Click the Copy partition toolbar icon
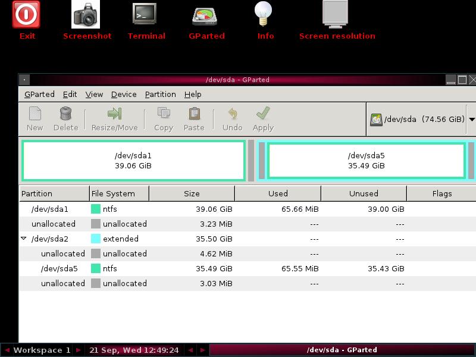Image resolution: width=476 pixels, height=357 pixels. tap(163, 117)
